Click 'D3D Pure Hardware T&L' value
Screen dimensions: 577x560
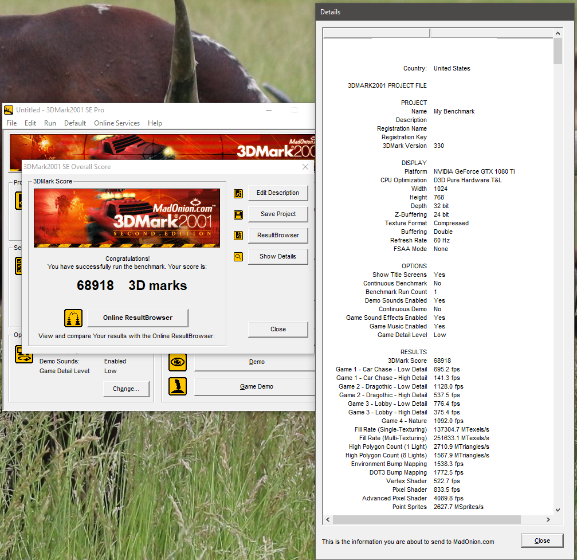[468, 180]
